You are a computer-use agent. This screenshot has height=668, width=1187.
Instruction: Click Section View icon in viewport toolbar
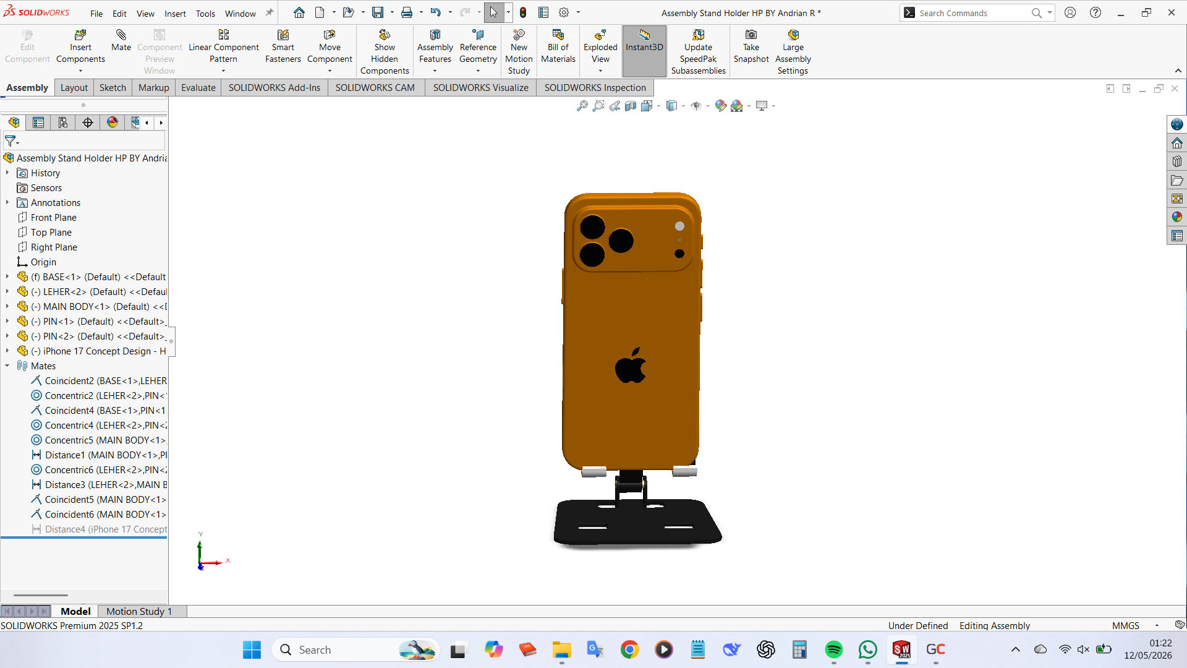631,106
